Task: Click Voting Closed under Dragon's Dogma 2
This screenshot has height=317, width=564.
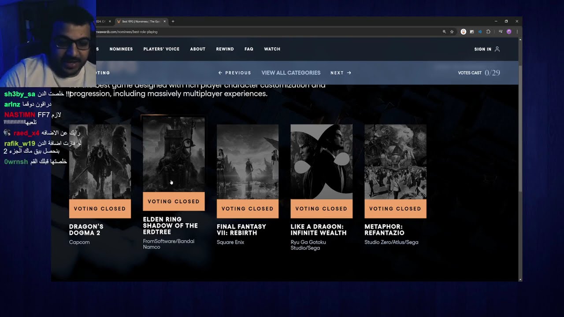Action: (x=100, y=209)
